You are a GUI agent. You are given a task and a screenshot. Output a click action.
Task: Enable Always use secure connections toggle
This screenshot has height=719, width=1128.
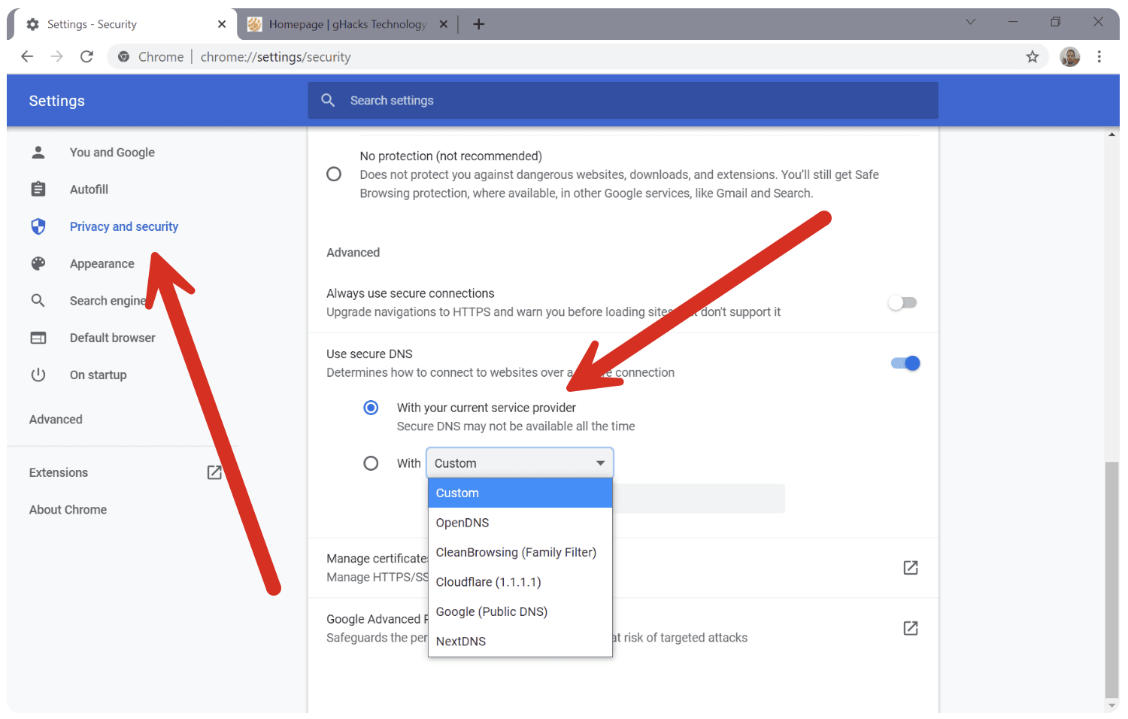tap(902, 302)
